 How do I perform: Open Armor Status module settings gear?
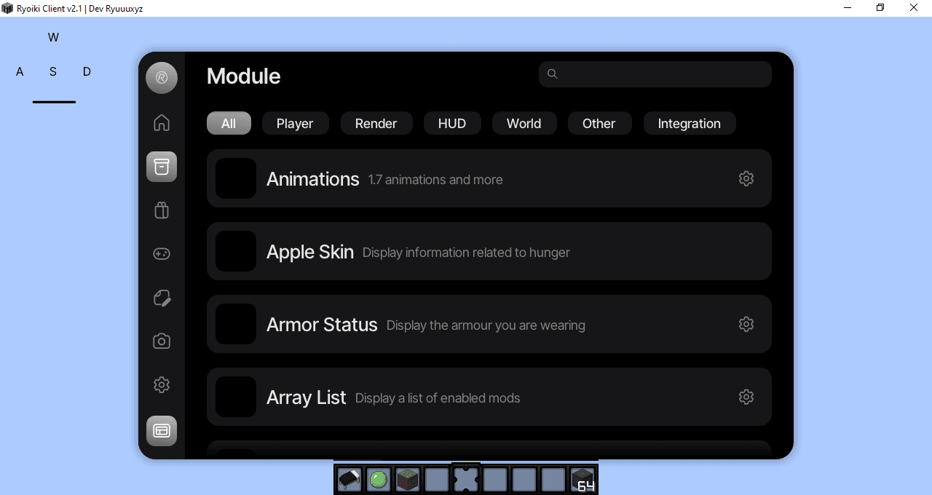tap(746, 324)
